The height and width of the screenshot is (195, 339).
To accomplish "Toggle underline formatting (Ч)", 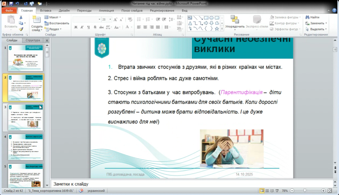I will pyautogui.click(x=88, y=27).
